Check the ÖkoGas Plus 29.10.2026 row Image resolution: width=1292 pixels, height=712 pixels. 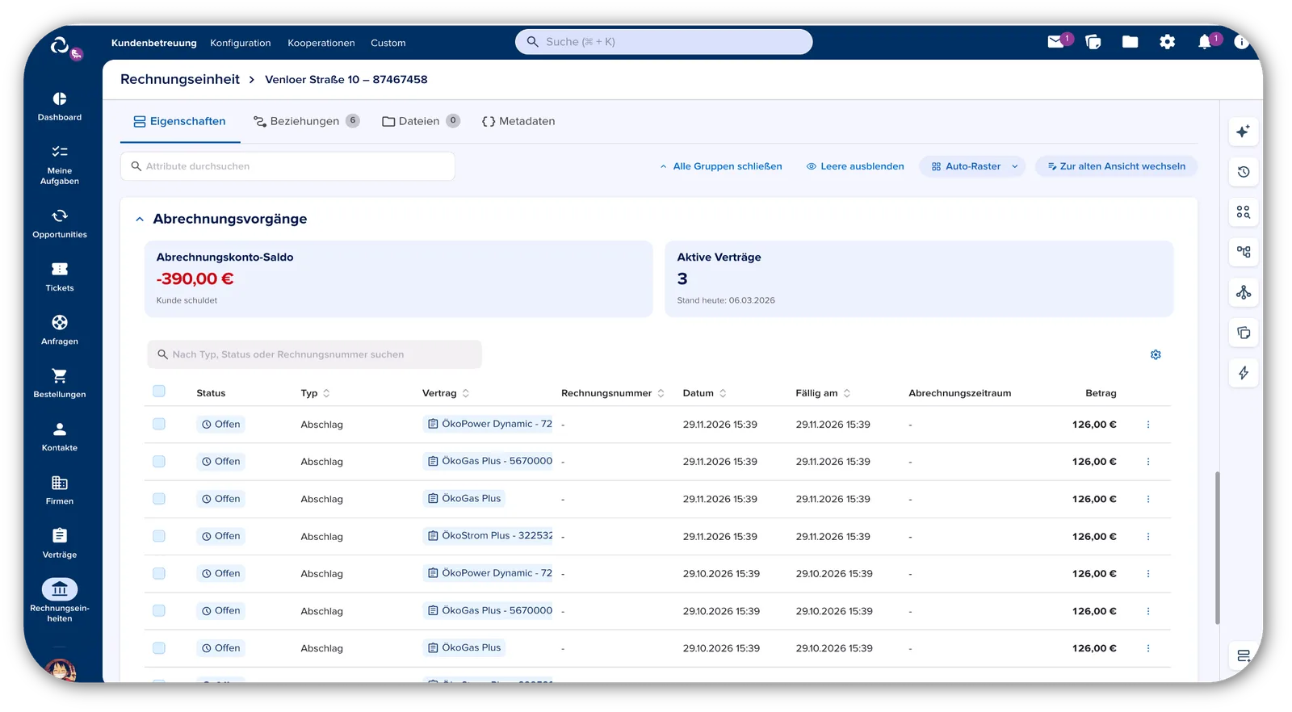tap(159, 648)
